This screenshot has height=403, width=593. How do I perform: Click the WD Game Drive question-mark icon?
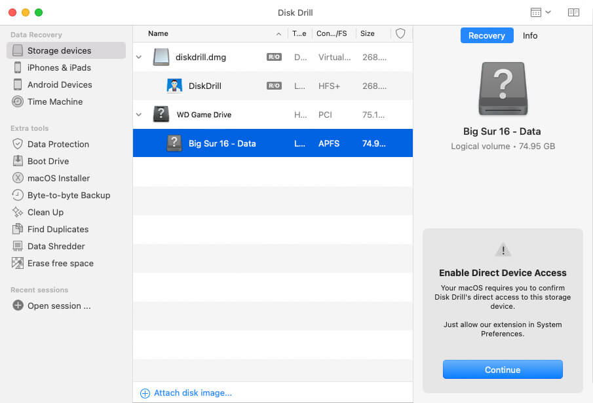(161, 114)
